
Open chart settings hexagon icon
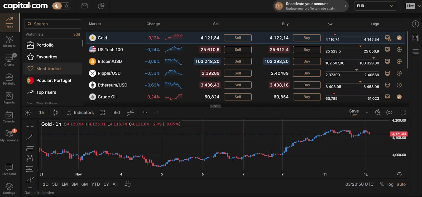click(389, 112)
